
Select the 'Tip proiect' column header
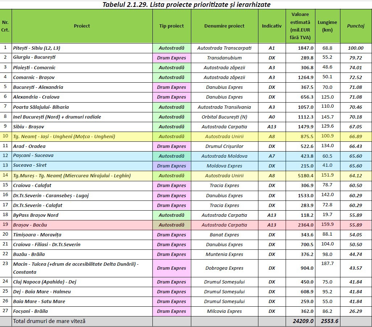[171, 26]
